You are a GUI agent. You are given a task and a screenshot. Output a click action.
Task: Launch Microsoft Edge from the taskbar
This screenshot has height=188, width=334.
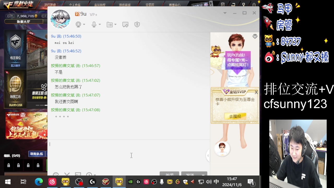click(39, 182)
